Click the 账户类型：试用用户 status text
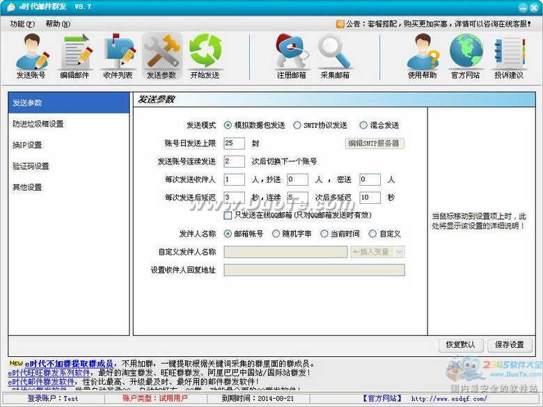The height and width of the screenshot is (407, 543). coord(155,399)
